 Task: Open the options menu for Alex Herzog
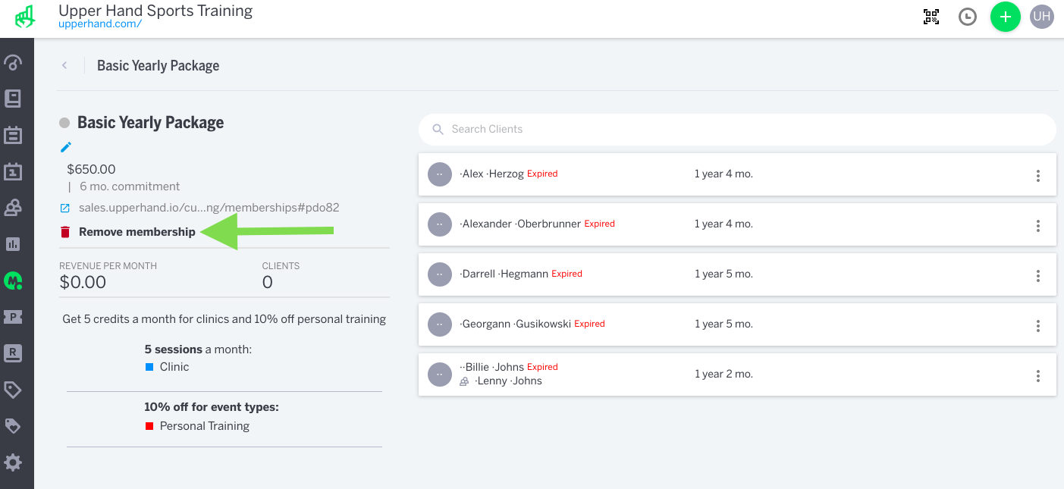tap(1037, 176)
